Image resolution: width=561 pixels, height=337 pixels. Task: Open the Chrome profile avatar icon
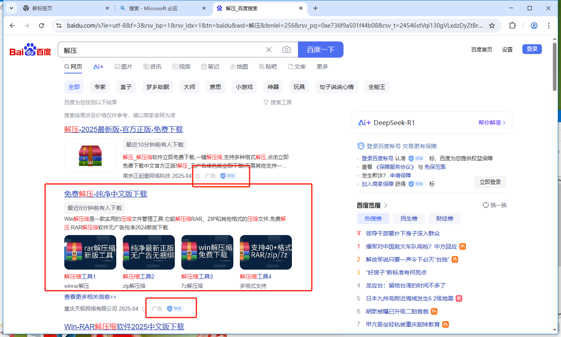(x=534, y=26)
